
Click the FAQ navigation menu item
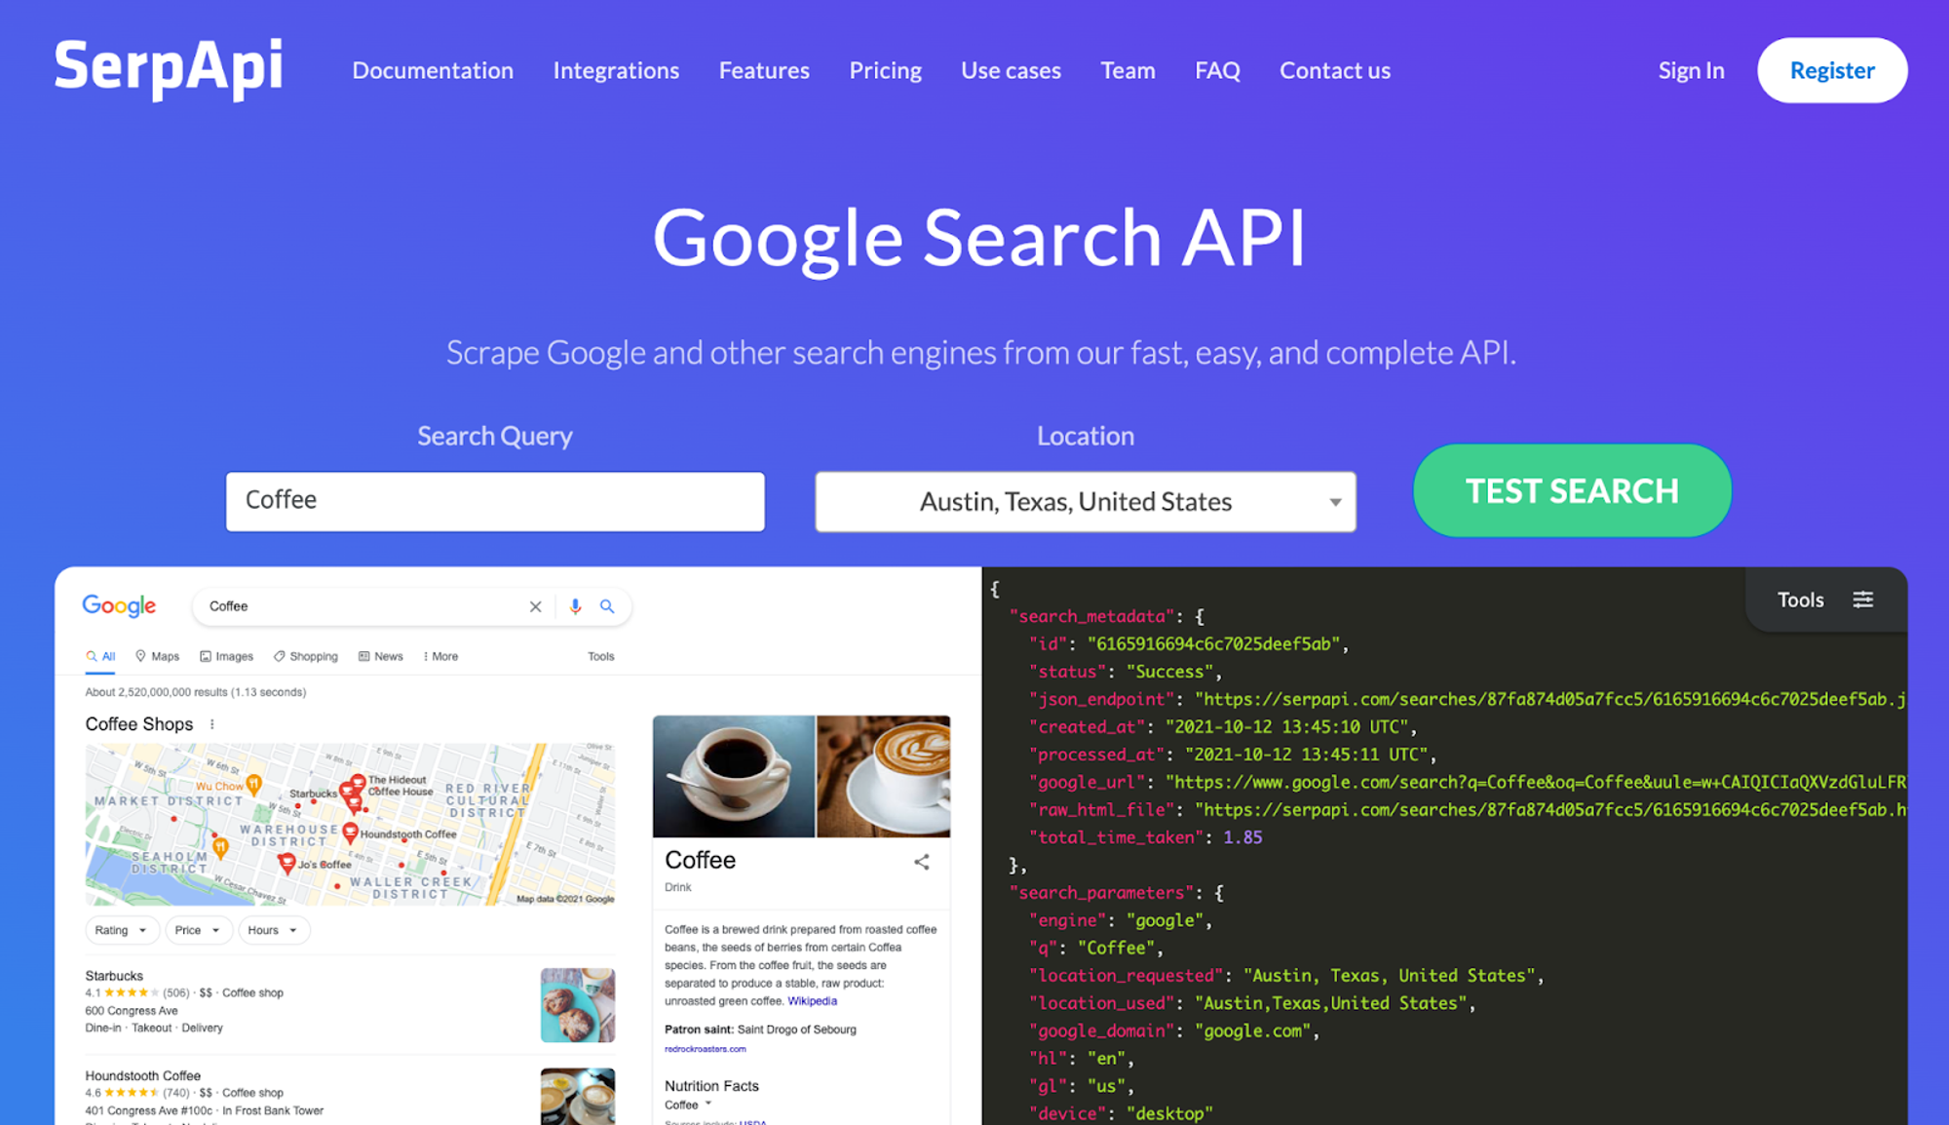1217,69
